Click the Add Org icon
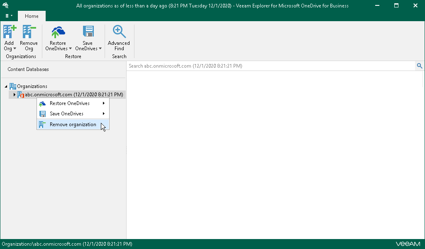The width and height of the screenshot is (425, 249). click(x=10, y=32)
